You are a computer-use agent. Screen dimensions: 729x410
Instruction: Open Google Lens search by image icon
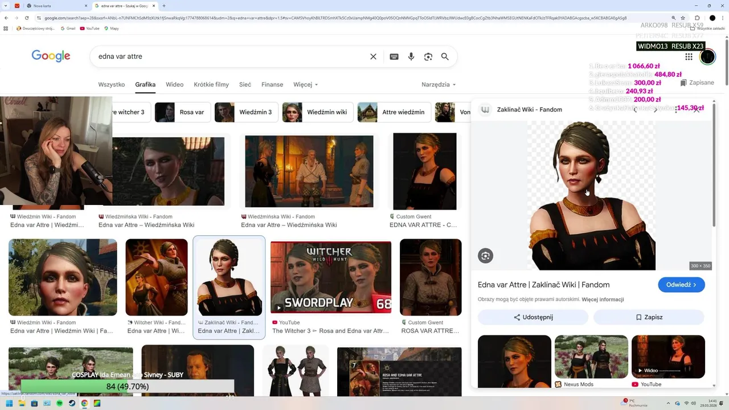coord(428,56)
